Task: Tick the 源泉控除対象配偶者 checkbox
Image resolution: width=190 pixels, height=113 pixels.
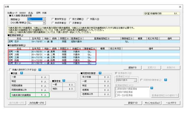Action: pyautogui.click(x=116, y=89)
